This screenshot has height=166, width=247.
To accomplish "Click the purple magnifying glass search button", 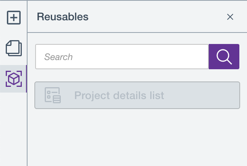I will [224, 57].
